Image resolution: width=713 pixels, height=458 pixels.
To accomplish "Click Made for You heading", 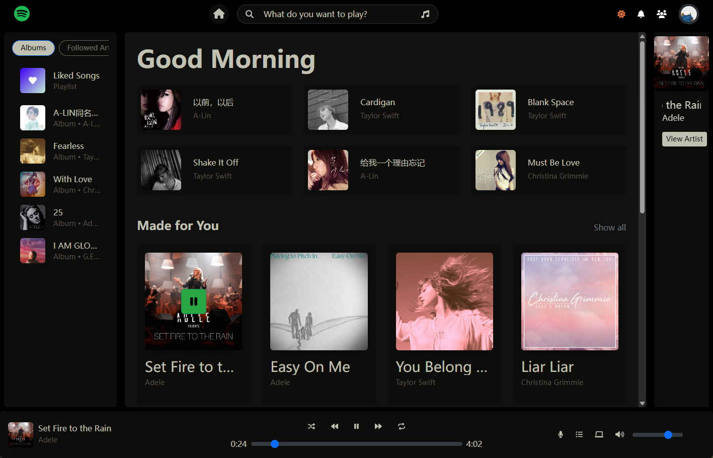I will pyautogui.click(x=178, y=225).
